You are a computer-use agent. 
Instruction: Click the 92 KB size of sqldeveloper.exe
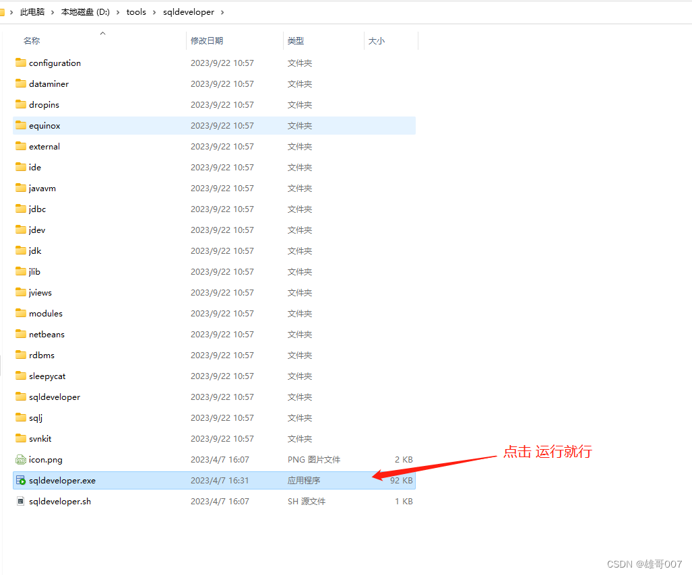pyautogui.click(x=401, y=480)
